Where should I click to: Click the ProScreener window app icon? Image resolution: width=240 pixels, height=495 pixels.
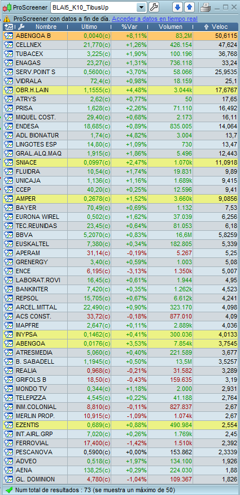(7, 7)
